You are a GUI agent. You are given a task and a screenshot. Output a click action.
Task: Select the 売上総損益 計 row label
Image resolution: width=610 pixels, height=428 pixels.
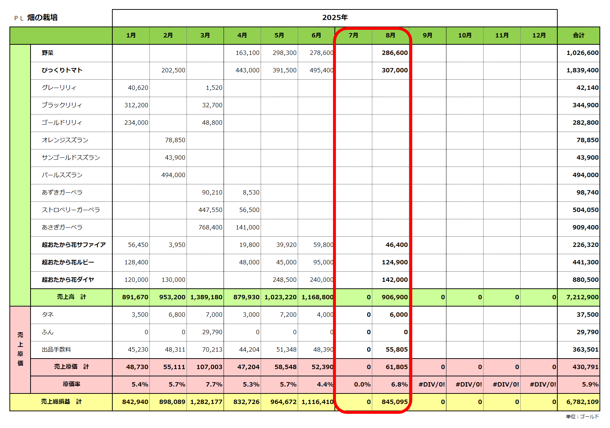click(61, 402)
